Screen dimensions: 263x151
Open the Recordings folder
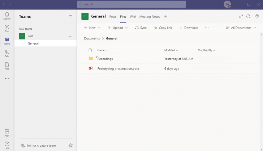point(105,59)
